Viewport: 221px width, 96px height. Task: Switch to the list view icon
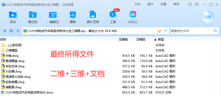pyautogui.click(x=18, y=31)
